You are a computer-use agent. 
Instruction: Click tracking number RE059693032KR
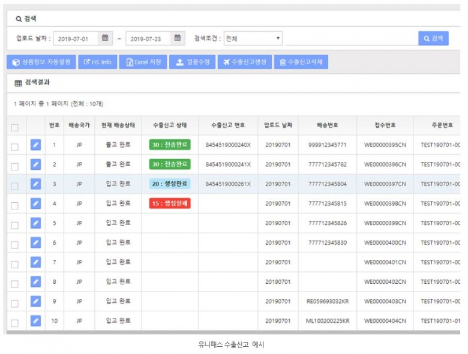(x=328, y=301)
